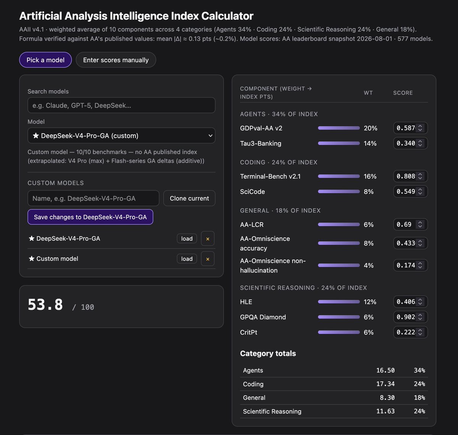This screenshot has height=435, width=458.
Task: Adjust the AA-Omniscience non-hallucination stepper arrows
Action: pyautogui.click(x=420, y=265)
